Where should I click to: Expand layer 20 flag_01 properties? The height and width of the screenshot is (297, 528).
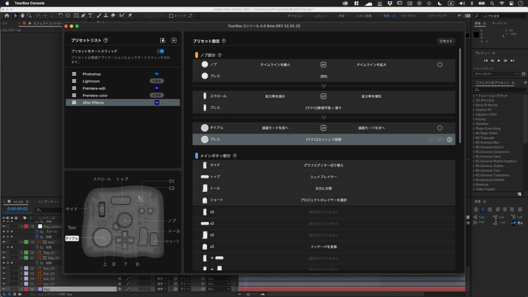(x=21, y=253)
